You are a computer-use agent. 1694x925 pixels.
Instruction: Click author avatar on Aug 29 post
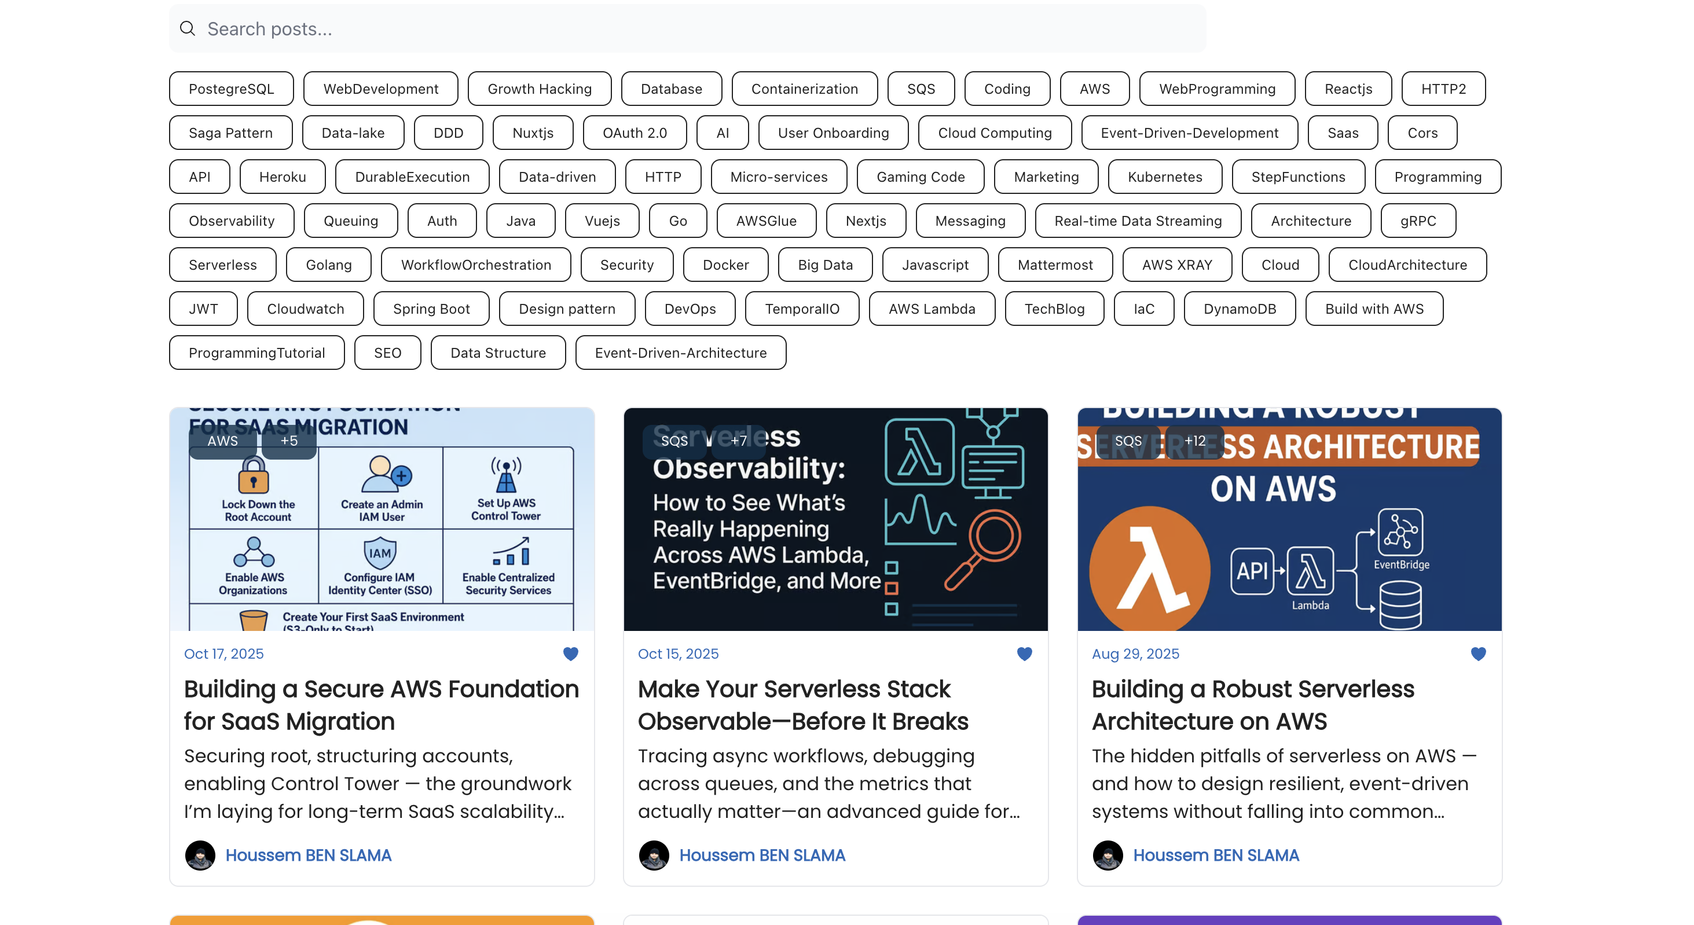tap(1108, 856)
